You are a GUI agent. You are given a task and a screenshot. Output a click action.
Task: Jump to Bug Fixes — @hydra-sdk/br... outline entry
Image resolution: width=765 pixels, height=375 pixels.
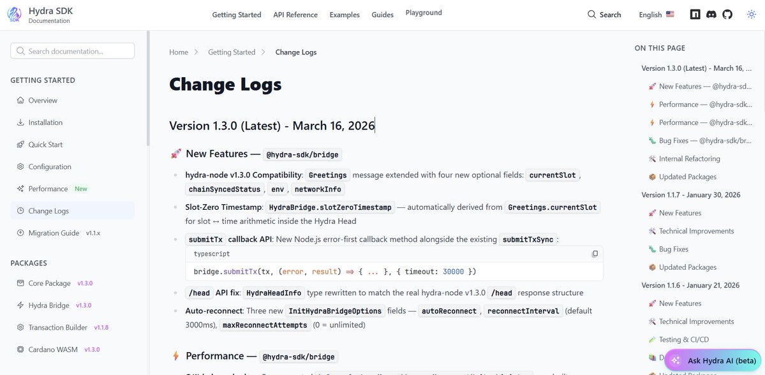pos(700,140)
